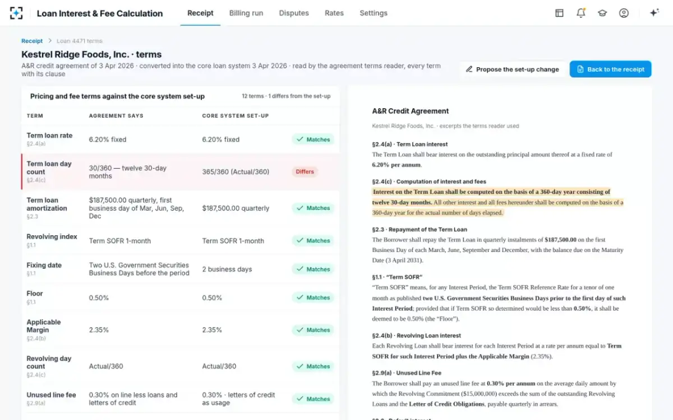Screen dimensions: 673x420
Task: Click the Receipt breadcrumb link
Action: pos(32,41)
